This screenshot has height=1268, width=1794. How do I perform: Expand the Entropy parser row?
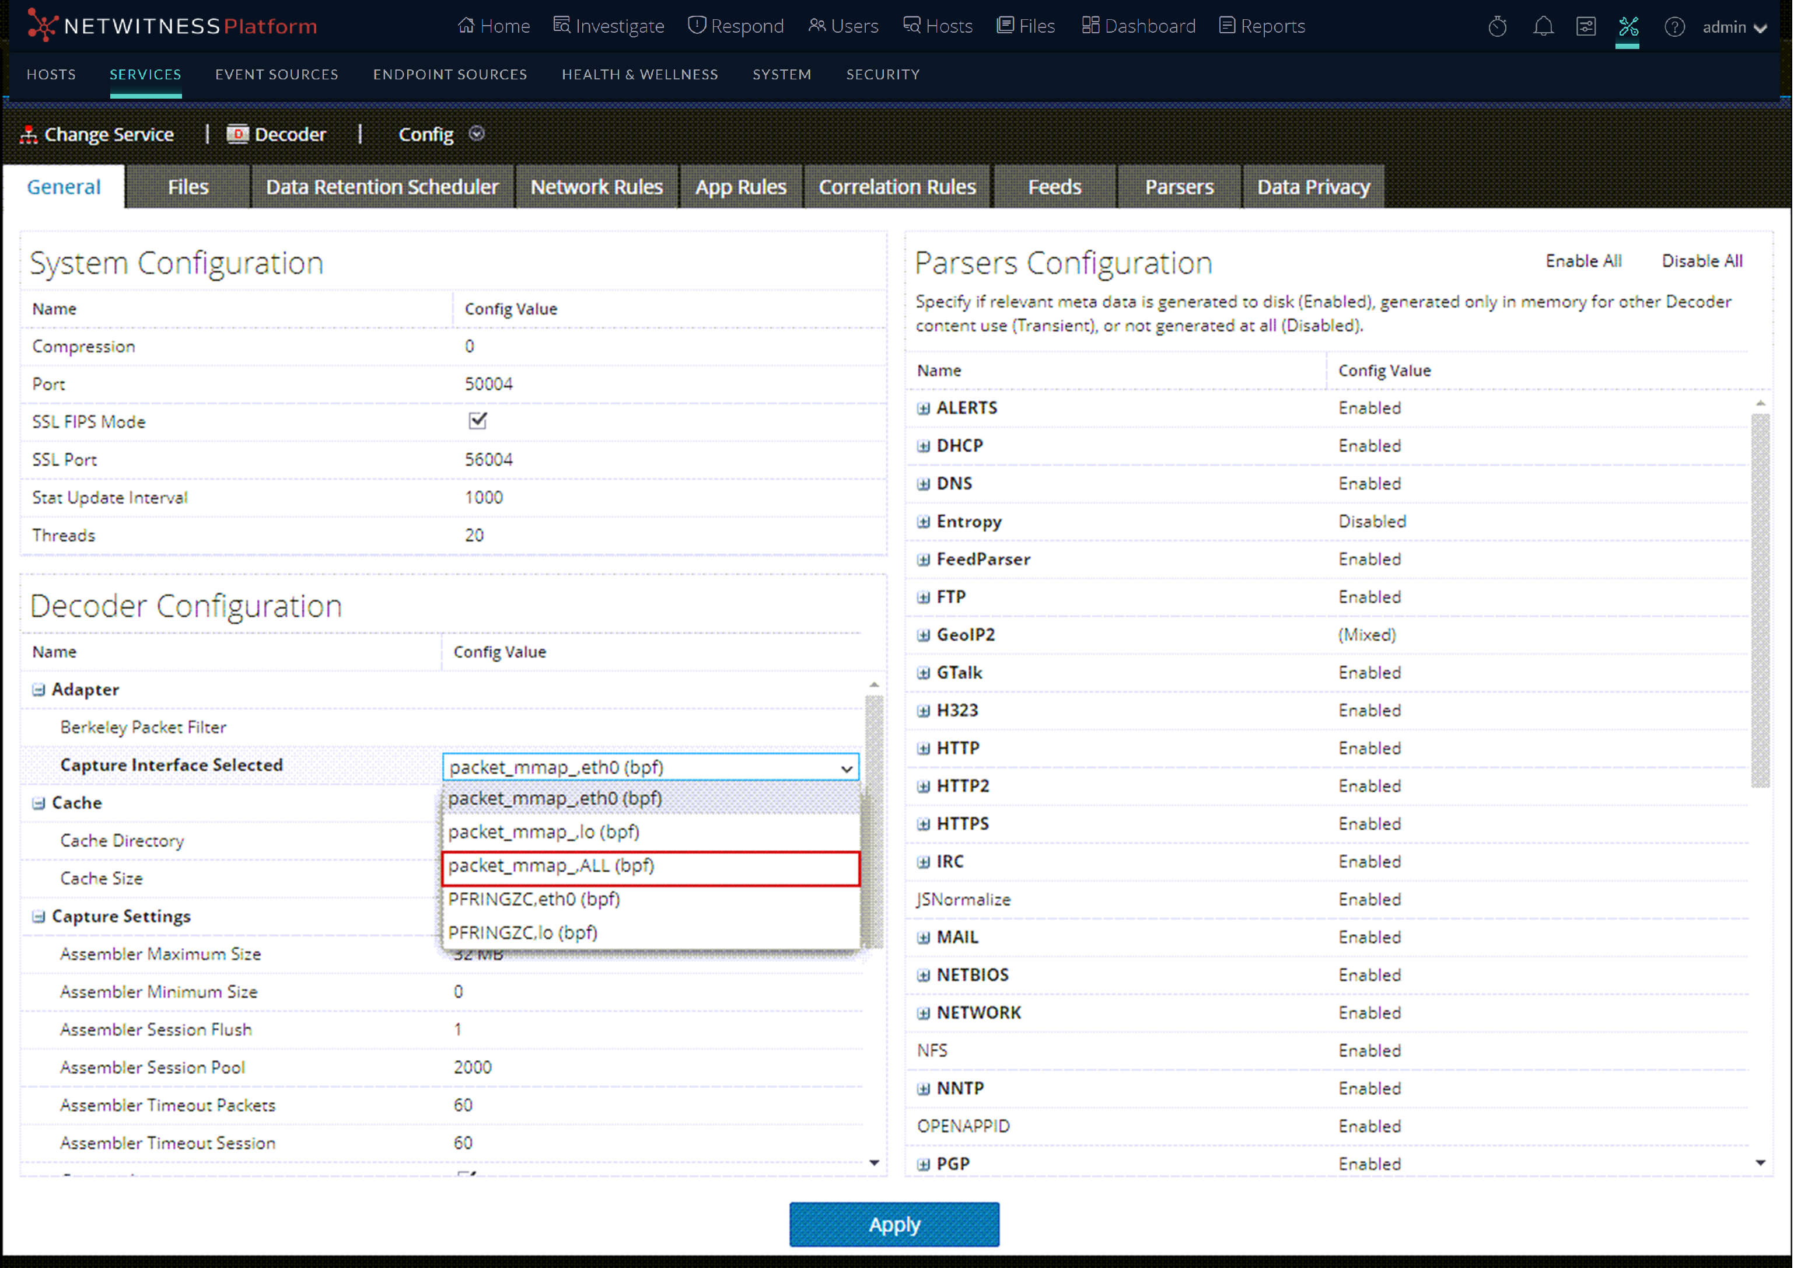point(924,522)
